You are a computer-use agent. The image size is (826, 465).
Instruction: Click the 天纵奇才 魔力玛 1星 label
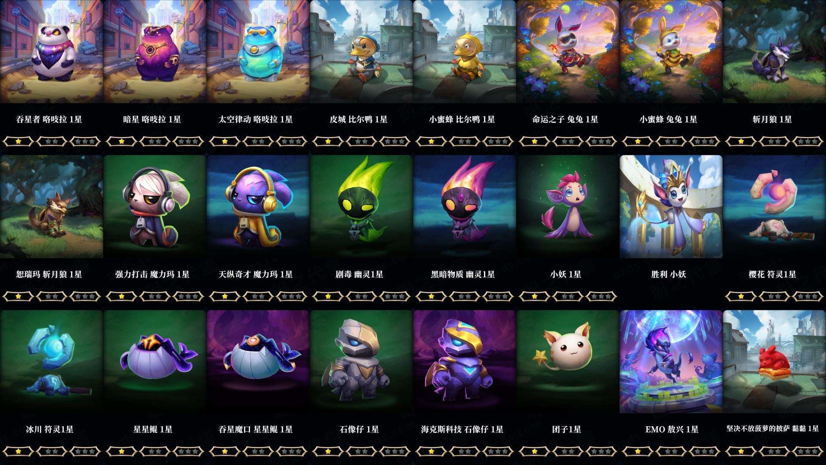256,274
